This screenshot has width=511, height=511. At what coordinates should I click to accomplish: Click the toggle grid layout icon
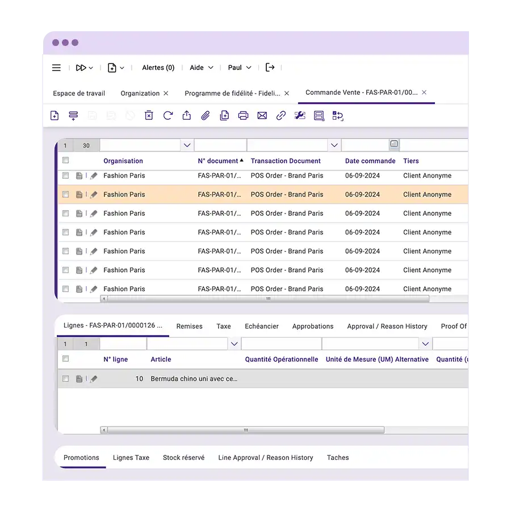click(338, 116)
